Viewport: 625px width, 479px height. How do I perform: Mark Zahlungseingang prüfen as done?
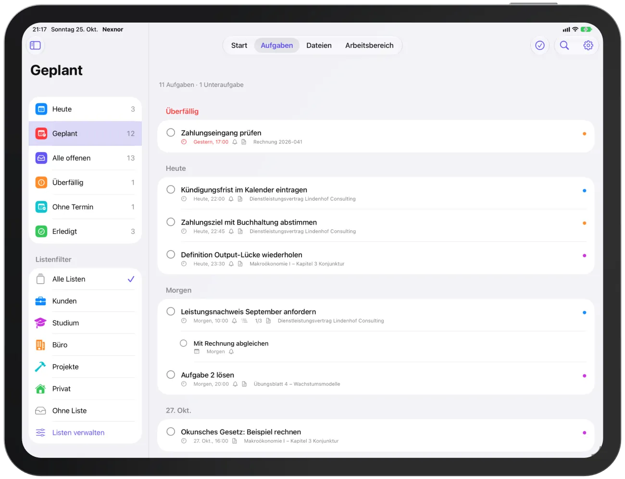[171, 133]
